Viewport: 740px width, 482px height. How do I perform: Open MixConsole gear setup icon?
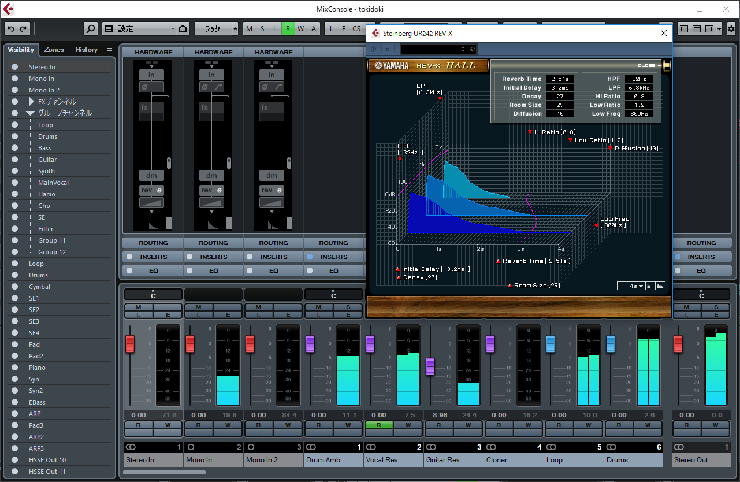click(x=731, y=29)
